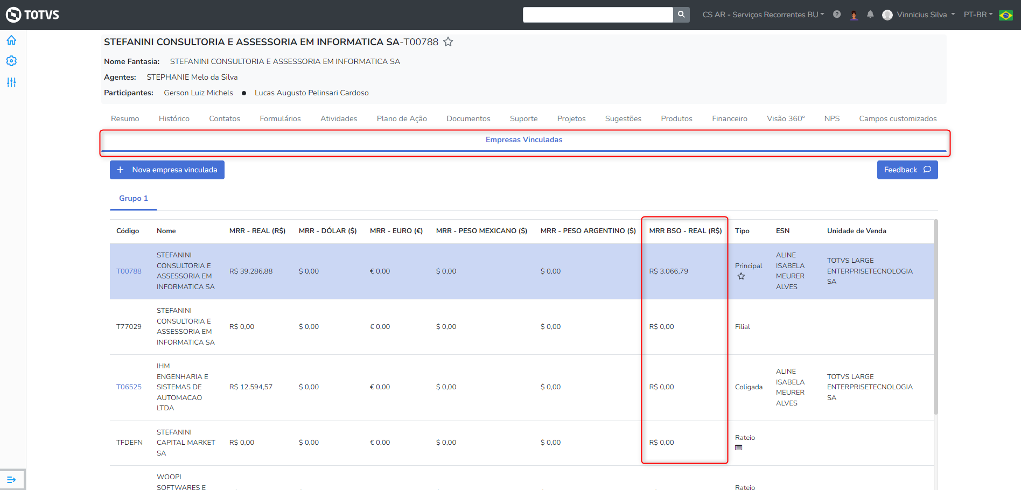Image resolution: width=1021 pixels, height=490 pixels.
Task: Go to the Contatos tab
Action: click(225, 118)
